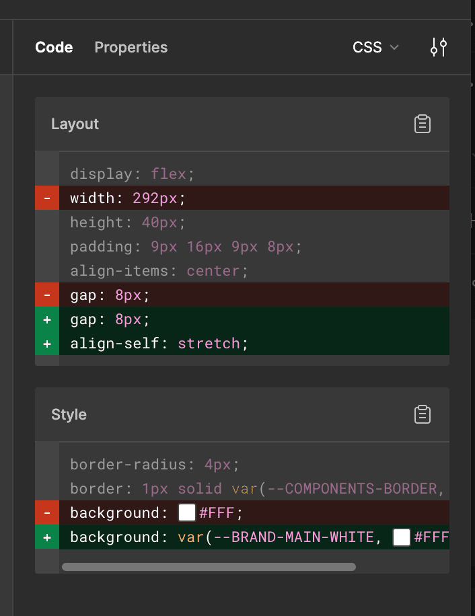This screenshot has height=616, width=475.
Task: Select the align-self: stretch line
Action: [159, 344]
